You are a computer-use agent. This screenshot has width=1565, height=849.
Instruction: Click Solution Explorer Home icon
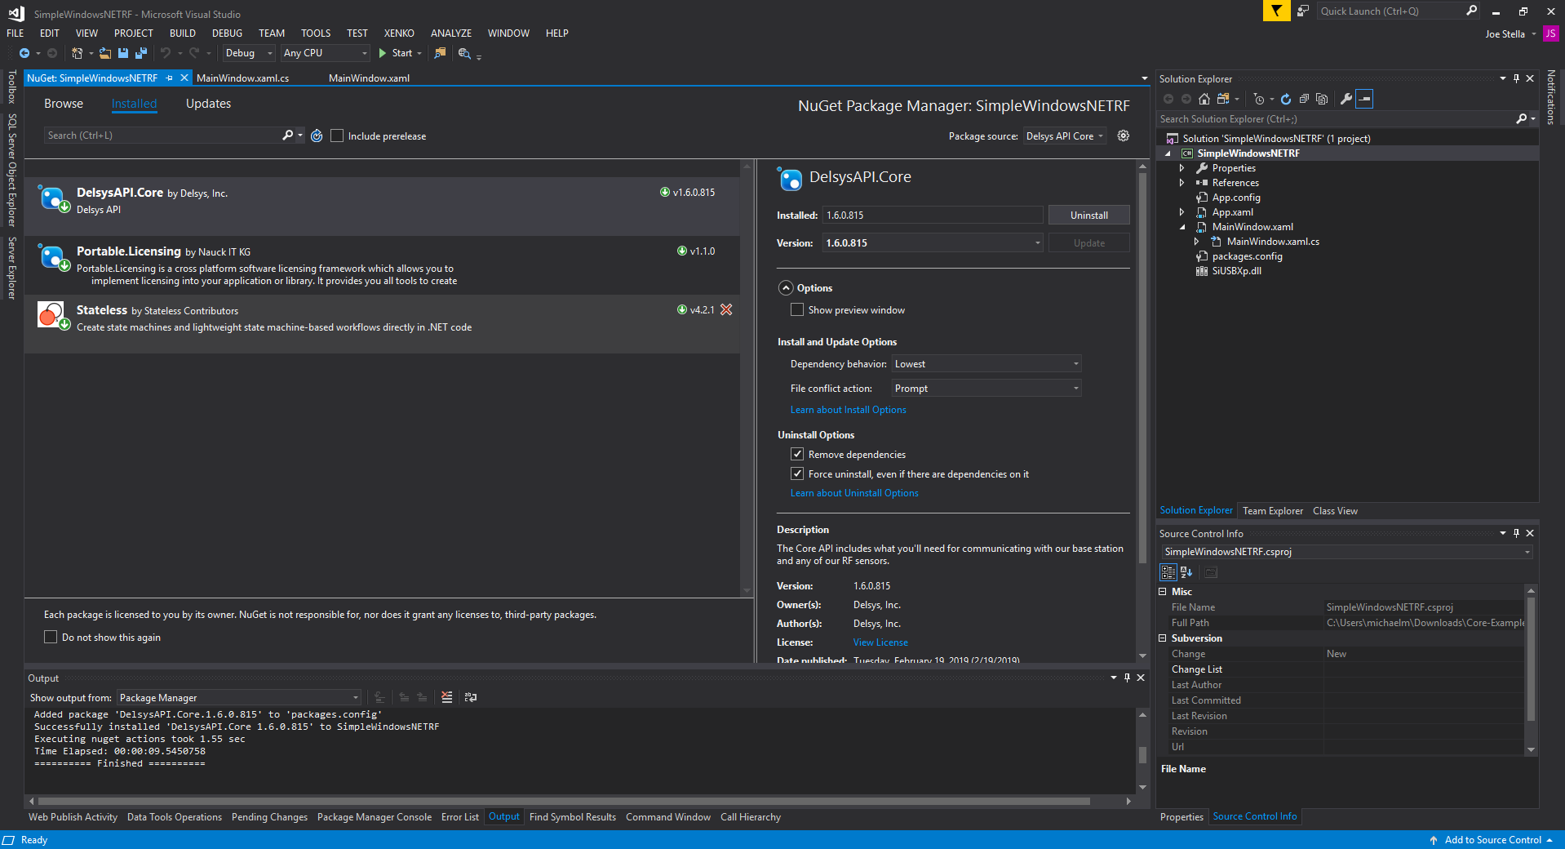coord(1204,99)
